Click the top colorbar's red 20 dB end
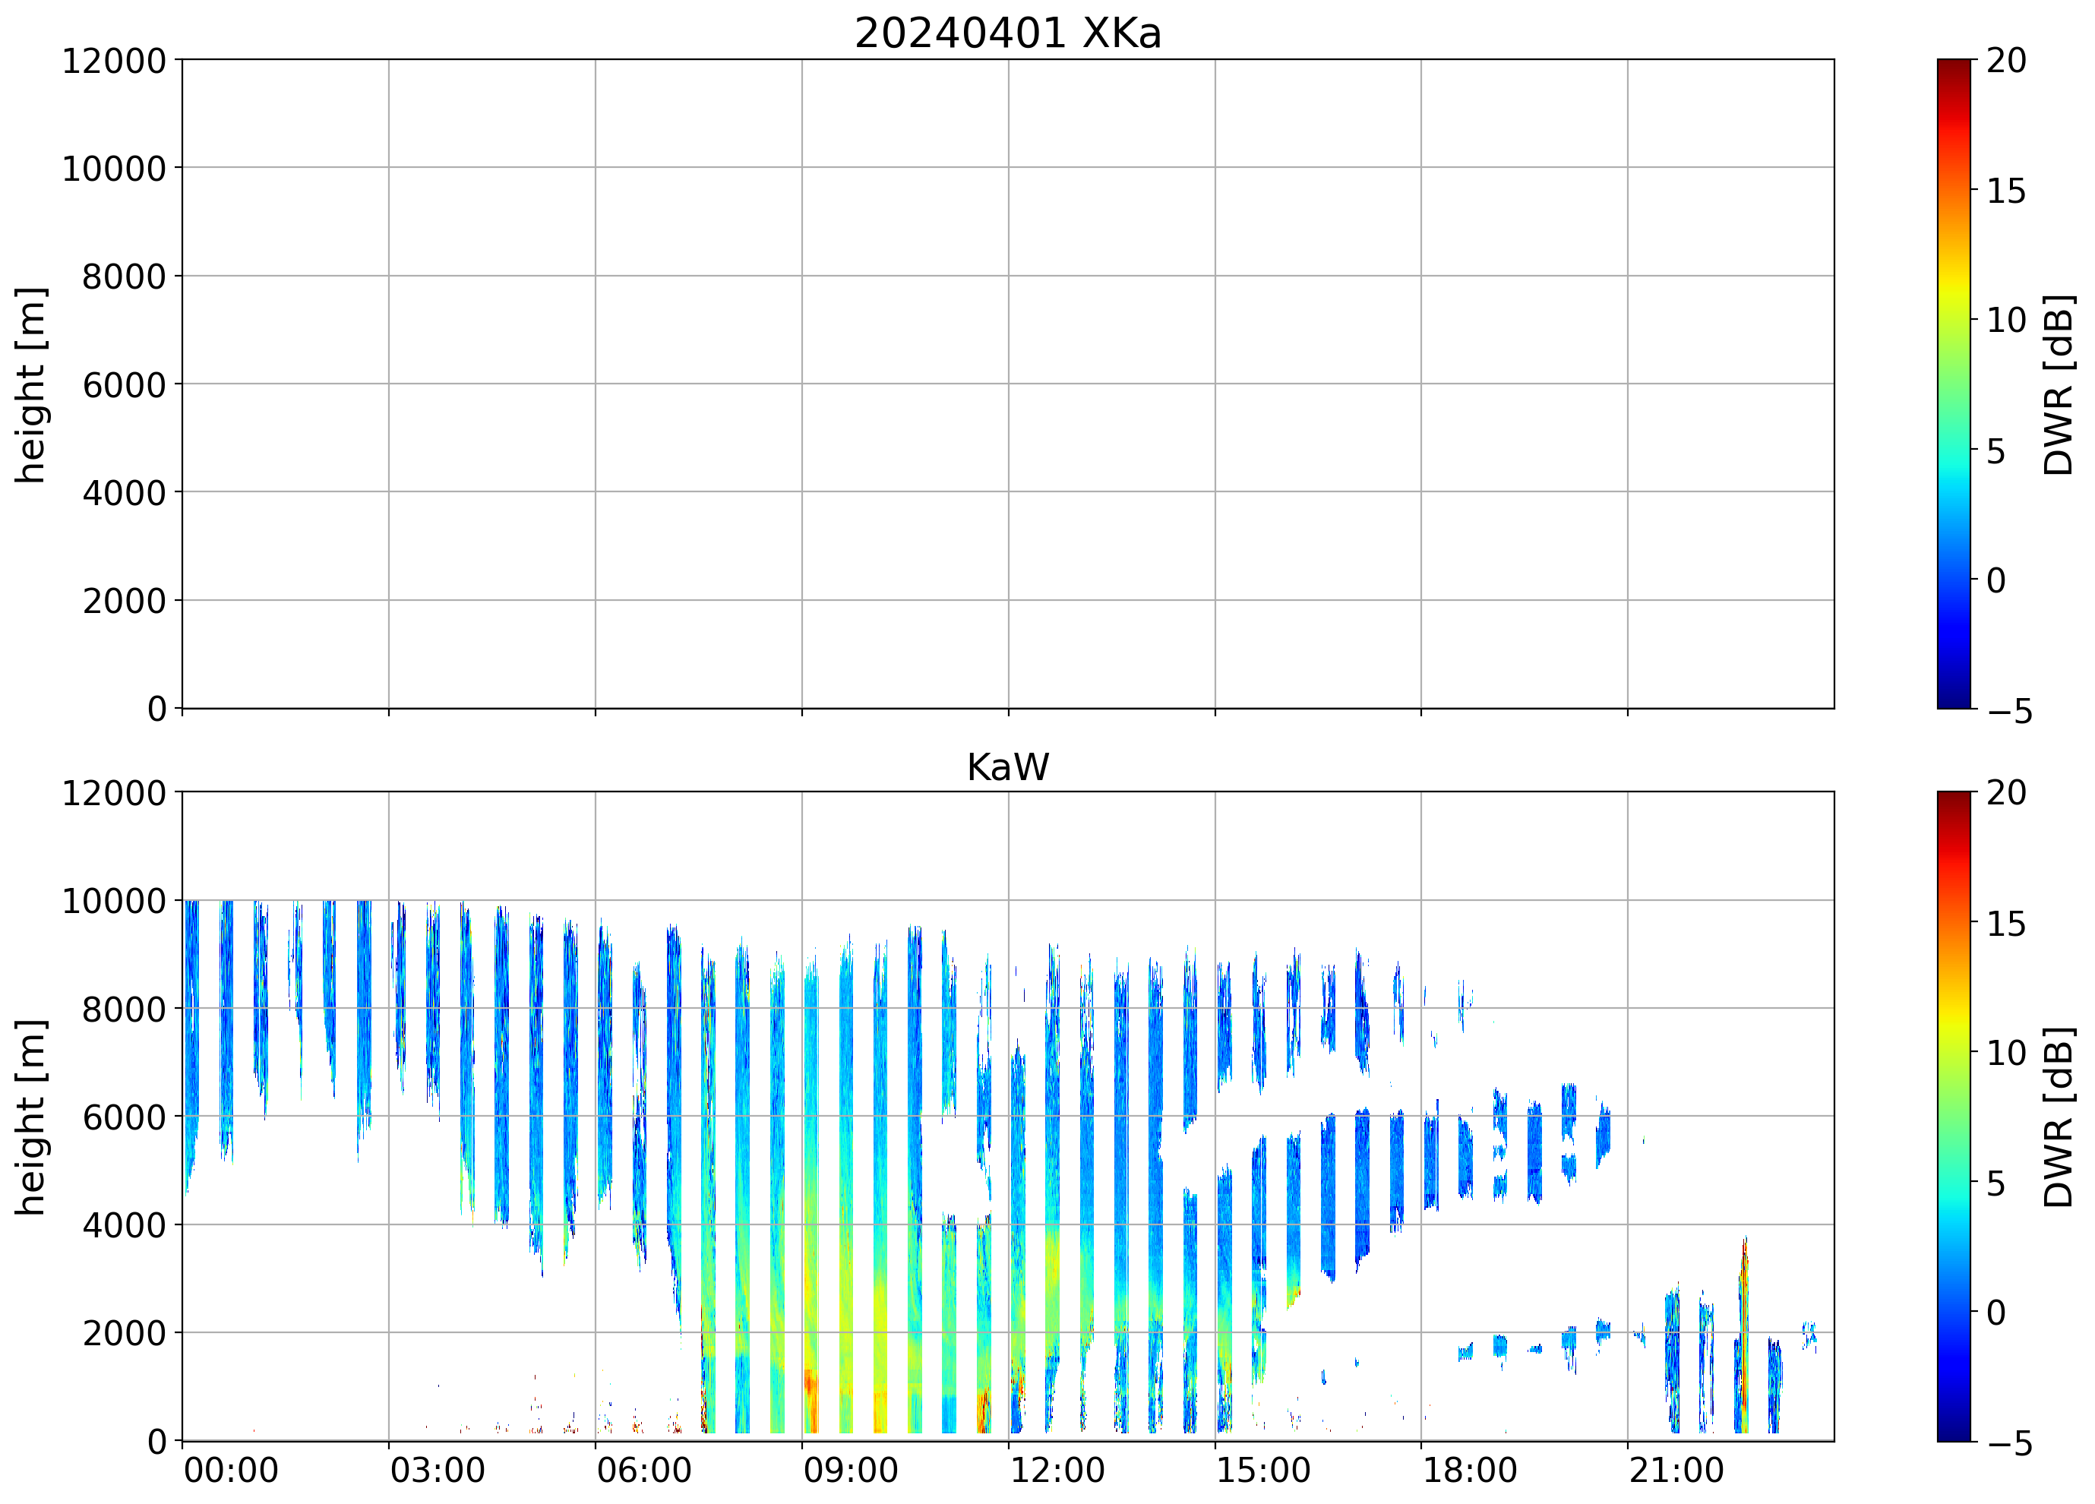Screen dimensions: 2095x1504 point(1953,65)
